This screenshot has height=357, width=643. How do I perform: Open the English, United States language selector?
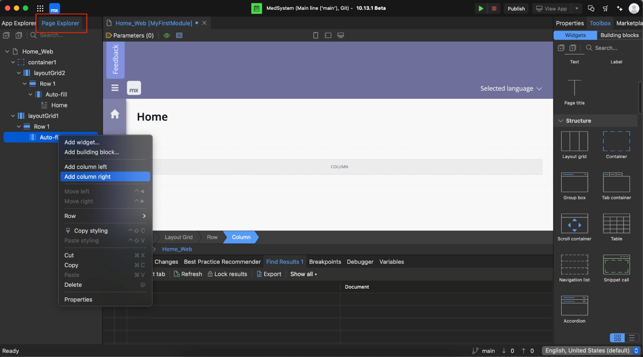click(x=589, y=351)
